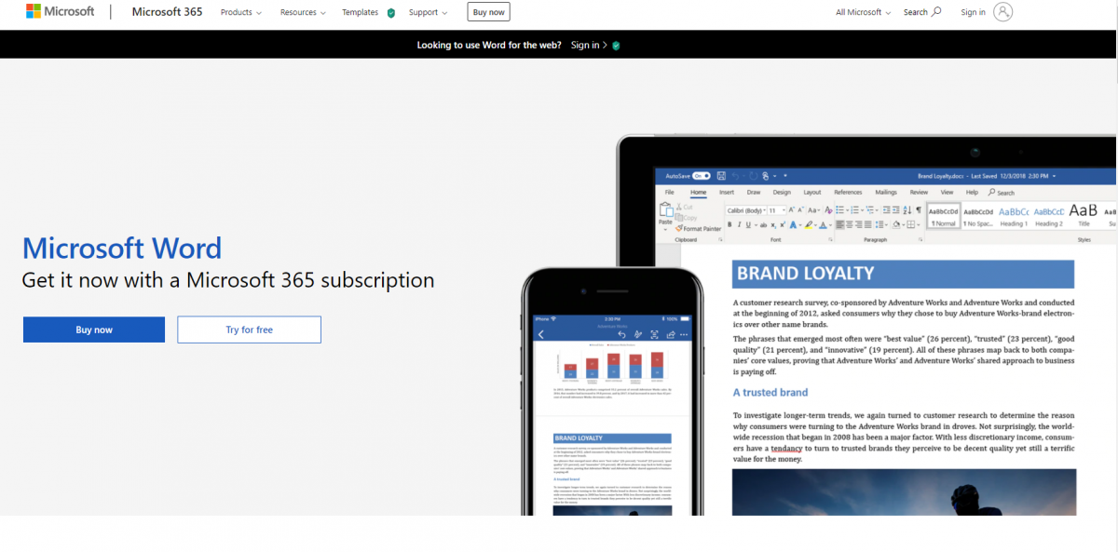Click the share icon in phone Word app
The width and height of the screenshot is (1118, 552).
(x=670, y=334)
